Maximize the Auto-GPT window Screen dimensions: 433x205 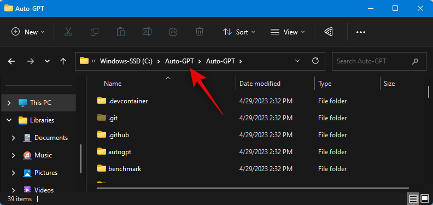(395, 8)
